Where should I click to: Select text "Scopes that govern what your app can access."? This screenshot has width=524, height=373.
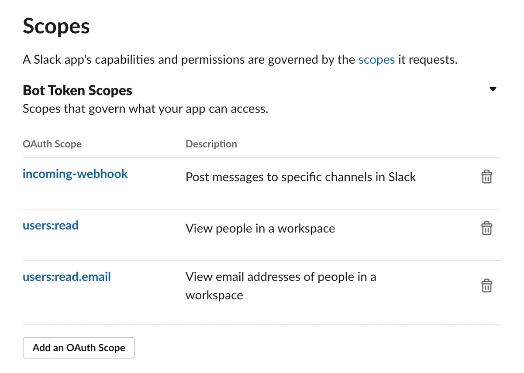[x=145, y=109]
